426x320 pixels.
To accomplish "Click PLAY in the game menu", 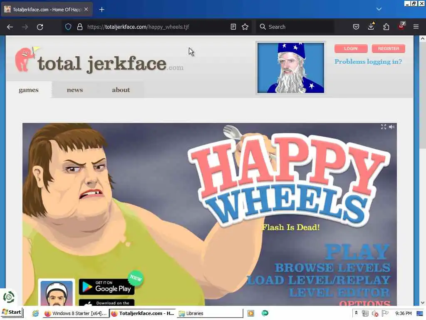I will [x=357, y=252].
